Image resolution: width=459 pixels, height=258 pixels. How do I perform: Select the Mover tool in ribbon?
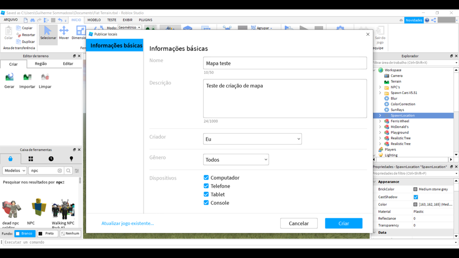click(64, 33)
